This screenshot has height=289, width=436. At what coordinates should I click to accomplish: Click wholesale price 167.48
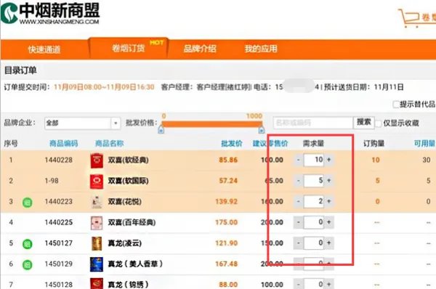[226, 264]
